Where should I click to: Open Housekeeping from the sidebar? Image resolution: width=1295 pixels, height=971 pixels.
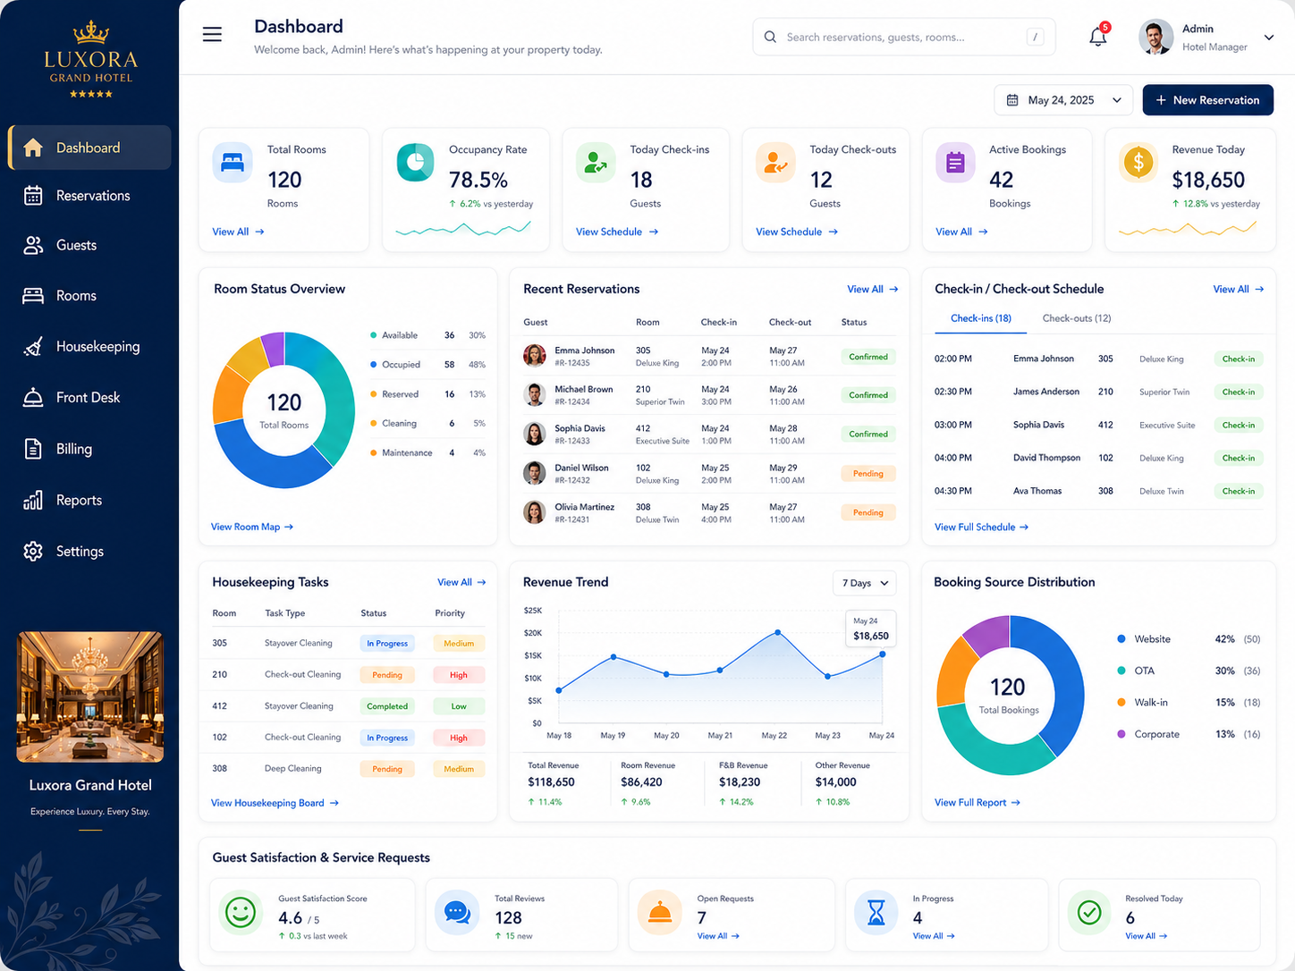click(90, 347)
